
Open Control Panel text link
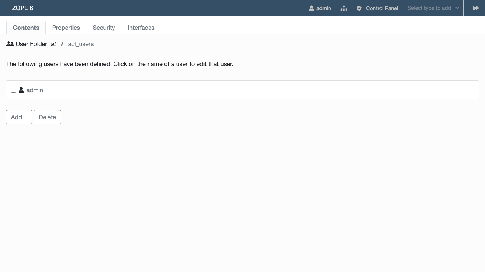click(x=382, y=8)
